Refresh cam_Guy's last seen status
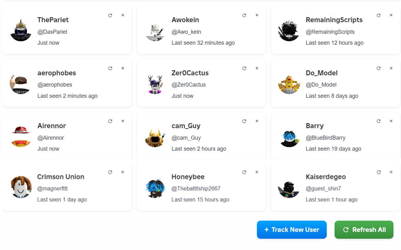 coord(244,121)
